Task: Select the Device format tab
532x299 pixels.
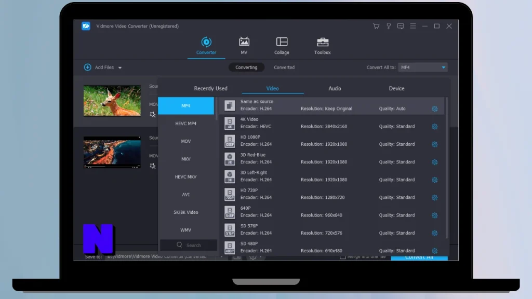Action: [396, 88]
